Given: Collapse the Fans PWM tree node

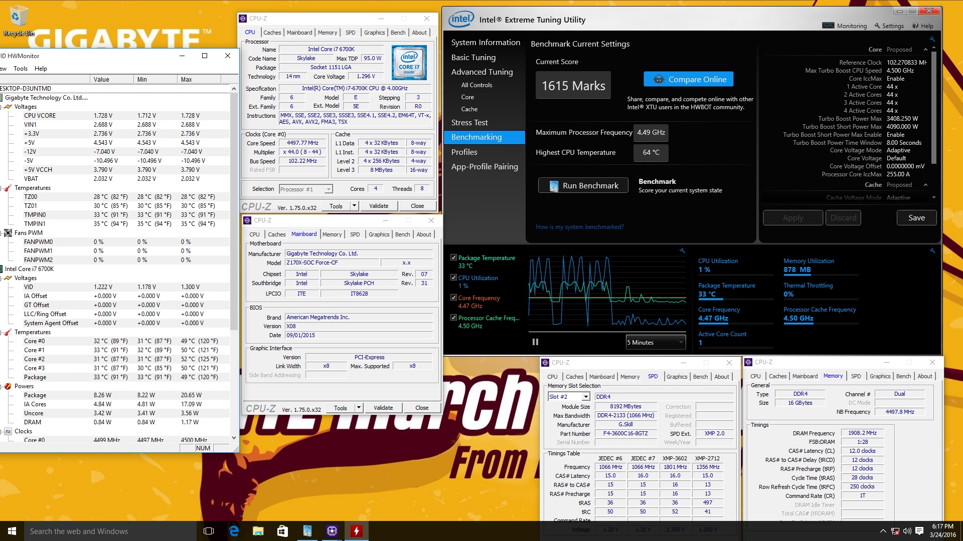Looking at the screenshot, I should click(2, 233).
